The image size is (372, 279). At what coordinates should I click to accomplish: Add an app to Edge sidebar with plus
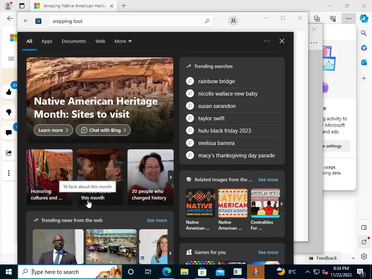click(364, 78)
